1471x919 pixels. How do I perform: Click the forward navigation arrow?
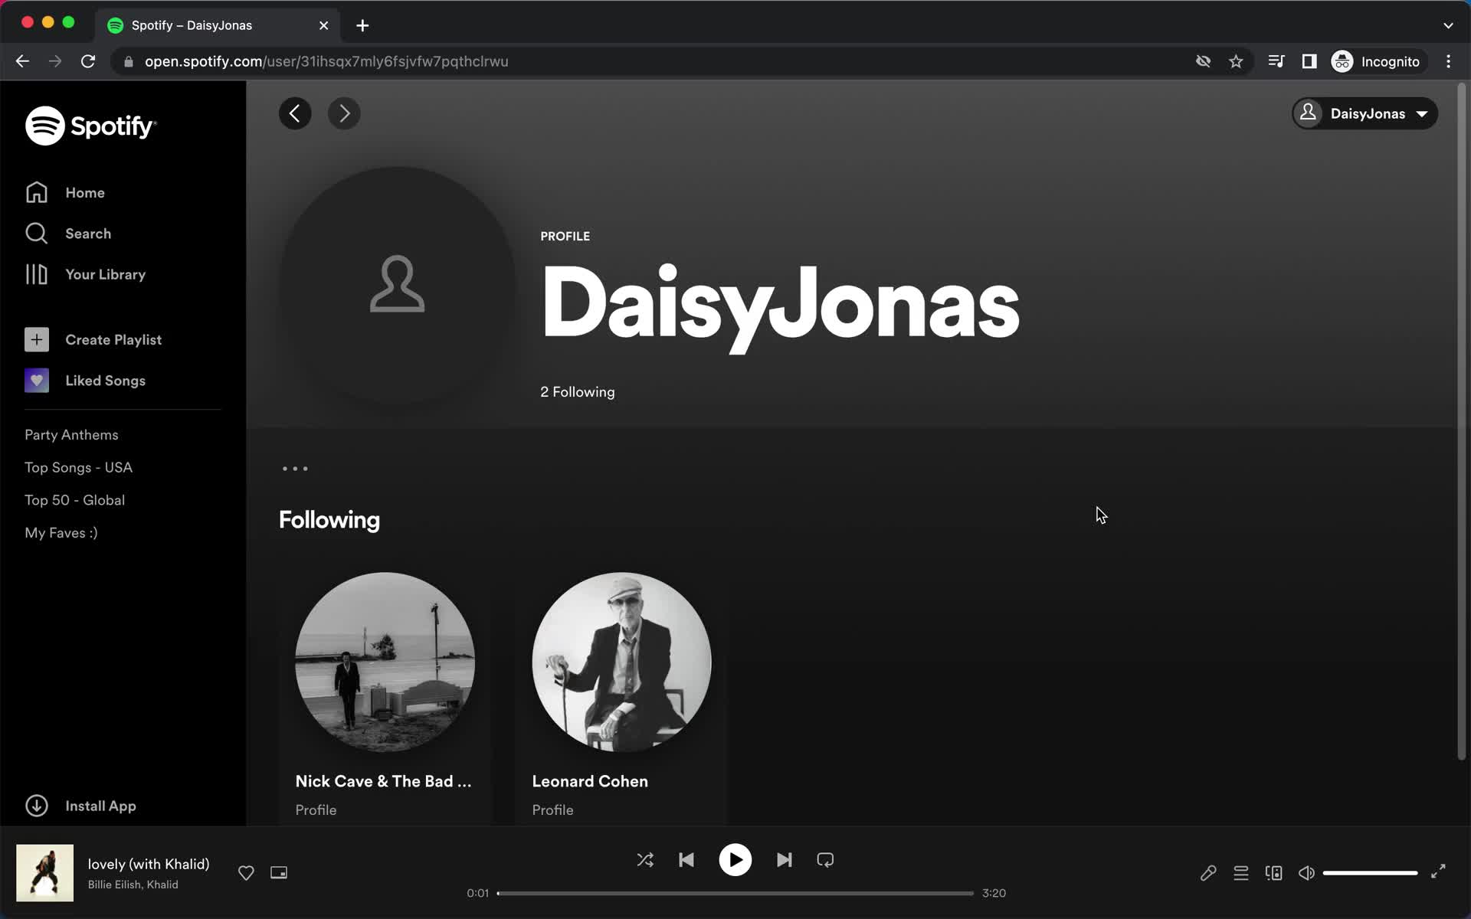coord(344,113)
